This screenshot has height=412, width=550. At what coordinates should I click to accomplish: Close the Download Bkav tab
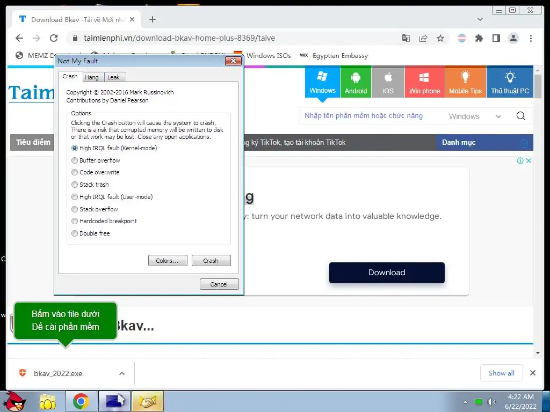tap(132, 20)
